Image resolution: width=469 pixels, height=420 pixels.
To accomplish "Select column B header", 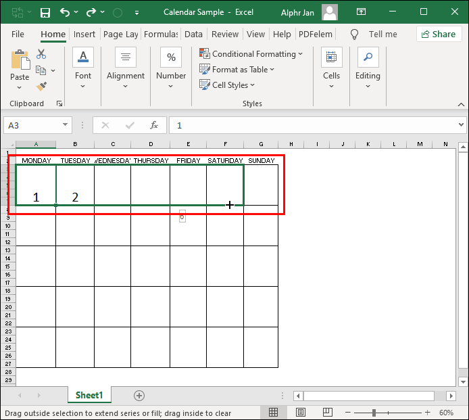I will (x=75, y=144).
